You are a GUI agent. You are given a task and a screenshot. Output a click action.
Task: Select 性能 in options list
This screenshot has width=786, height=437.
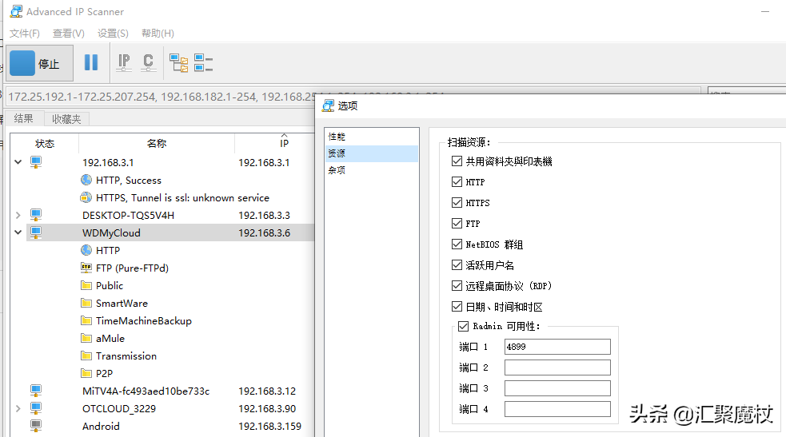coord(371,136)
